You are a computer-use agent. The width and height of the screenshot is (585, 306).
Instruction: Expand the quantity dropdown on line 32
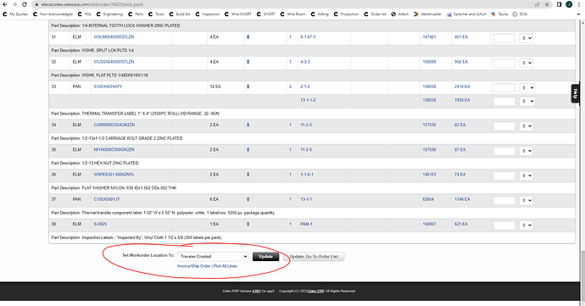(526, 63)
